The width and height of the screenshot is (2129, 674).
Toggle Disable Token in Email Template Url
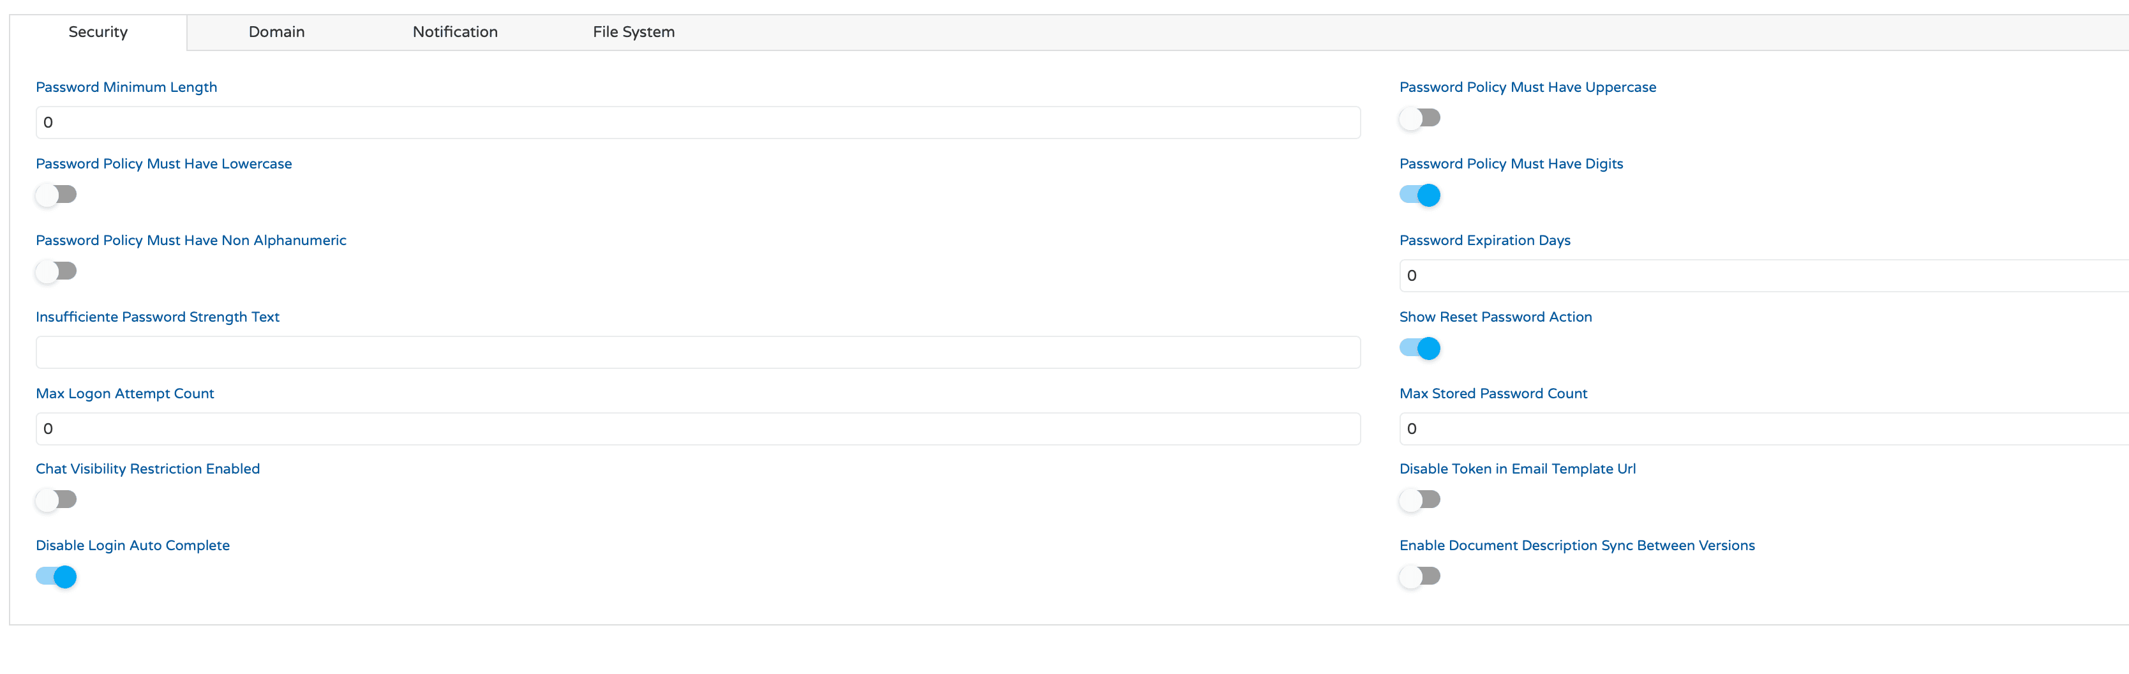click(x=1419, y=500)
